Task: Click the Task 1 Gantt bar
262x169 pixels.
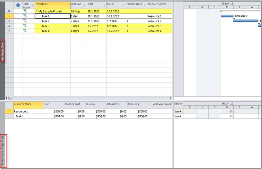Action: pyautogui.click(x=227, y=16)
